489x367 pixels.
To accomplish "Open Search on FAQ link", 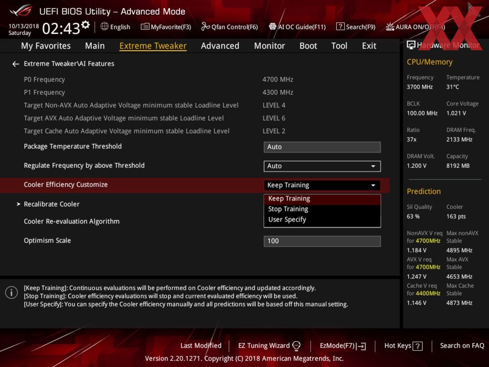I will tap(462, 345).
